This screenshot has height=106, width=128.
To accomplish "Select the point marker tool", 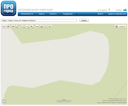I will 31,27.
